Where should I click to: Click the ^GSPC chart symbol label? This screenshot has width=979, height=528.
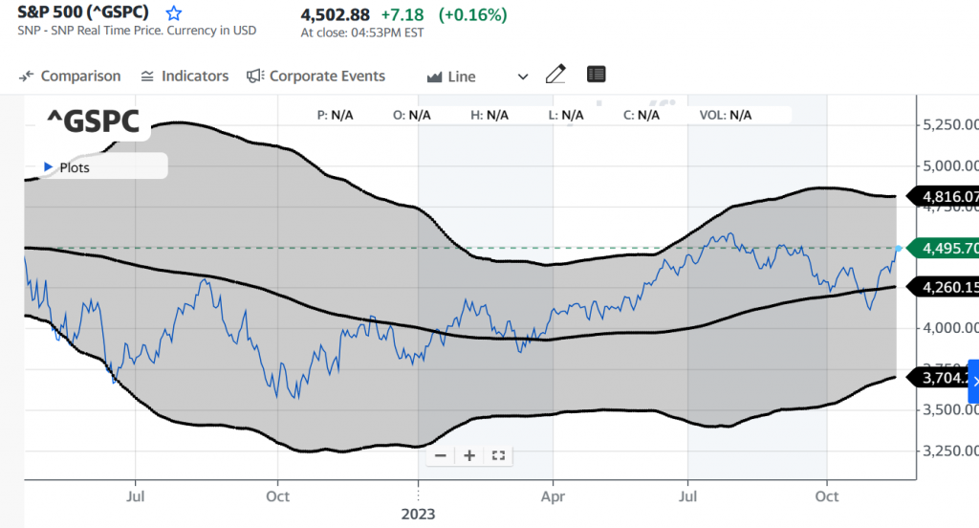point(93,121)
